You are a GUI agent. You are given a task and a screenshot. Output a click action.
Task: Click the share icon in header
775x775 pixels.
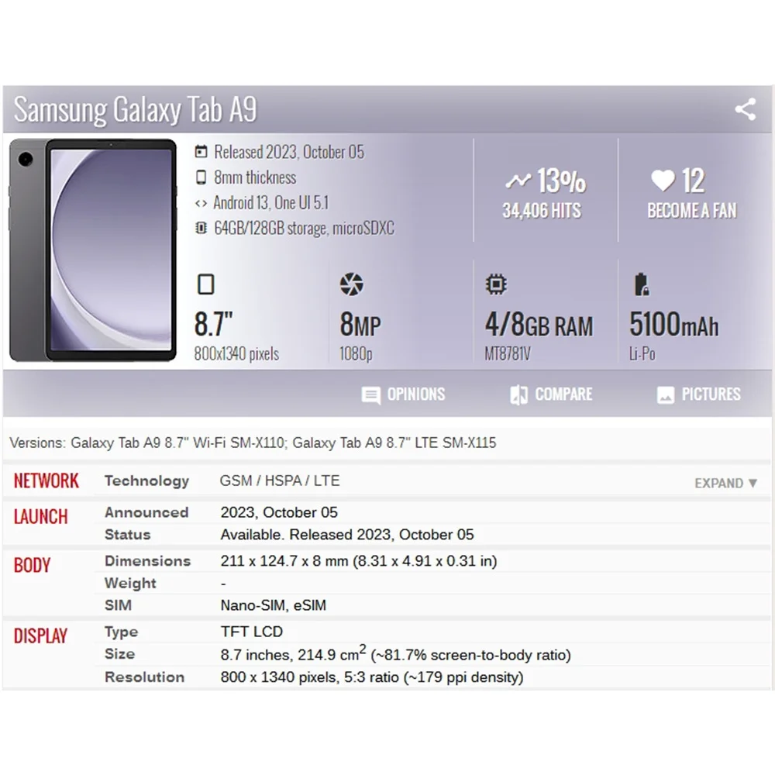click(x=746, y=109)
